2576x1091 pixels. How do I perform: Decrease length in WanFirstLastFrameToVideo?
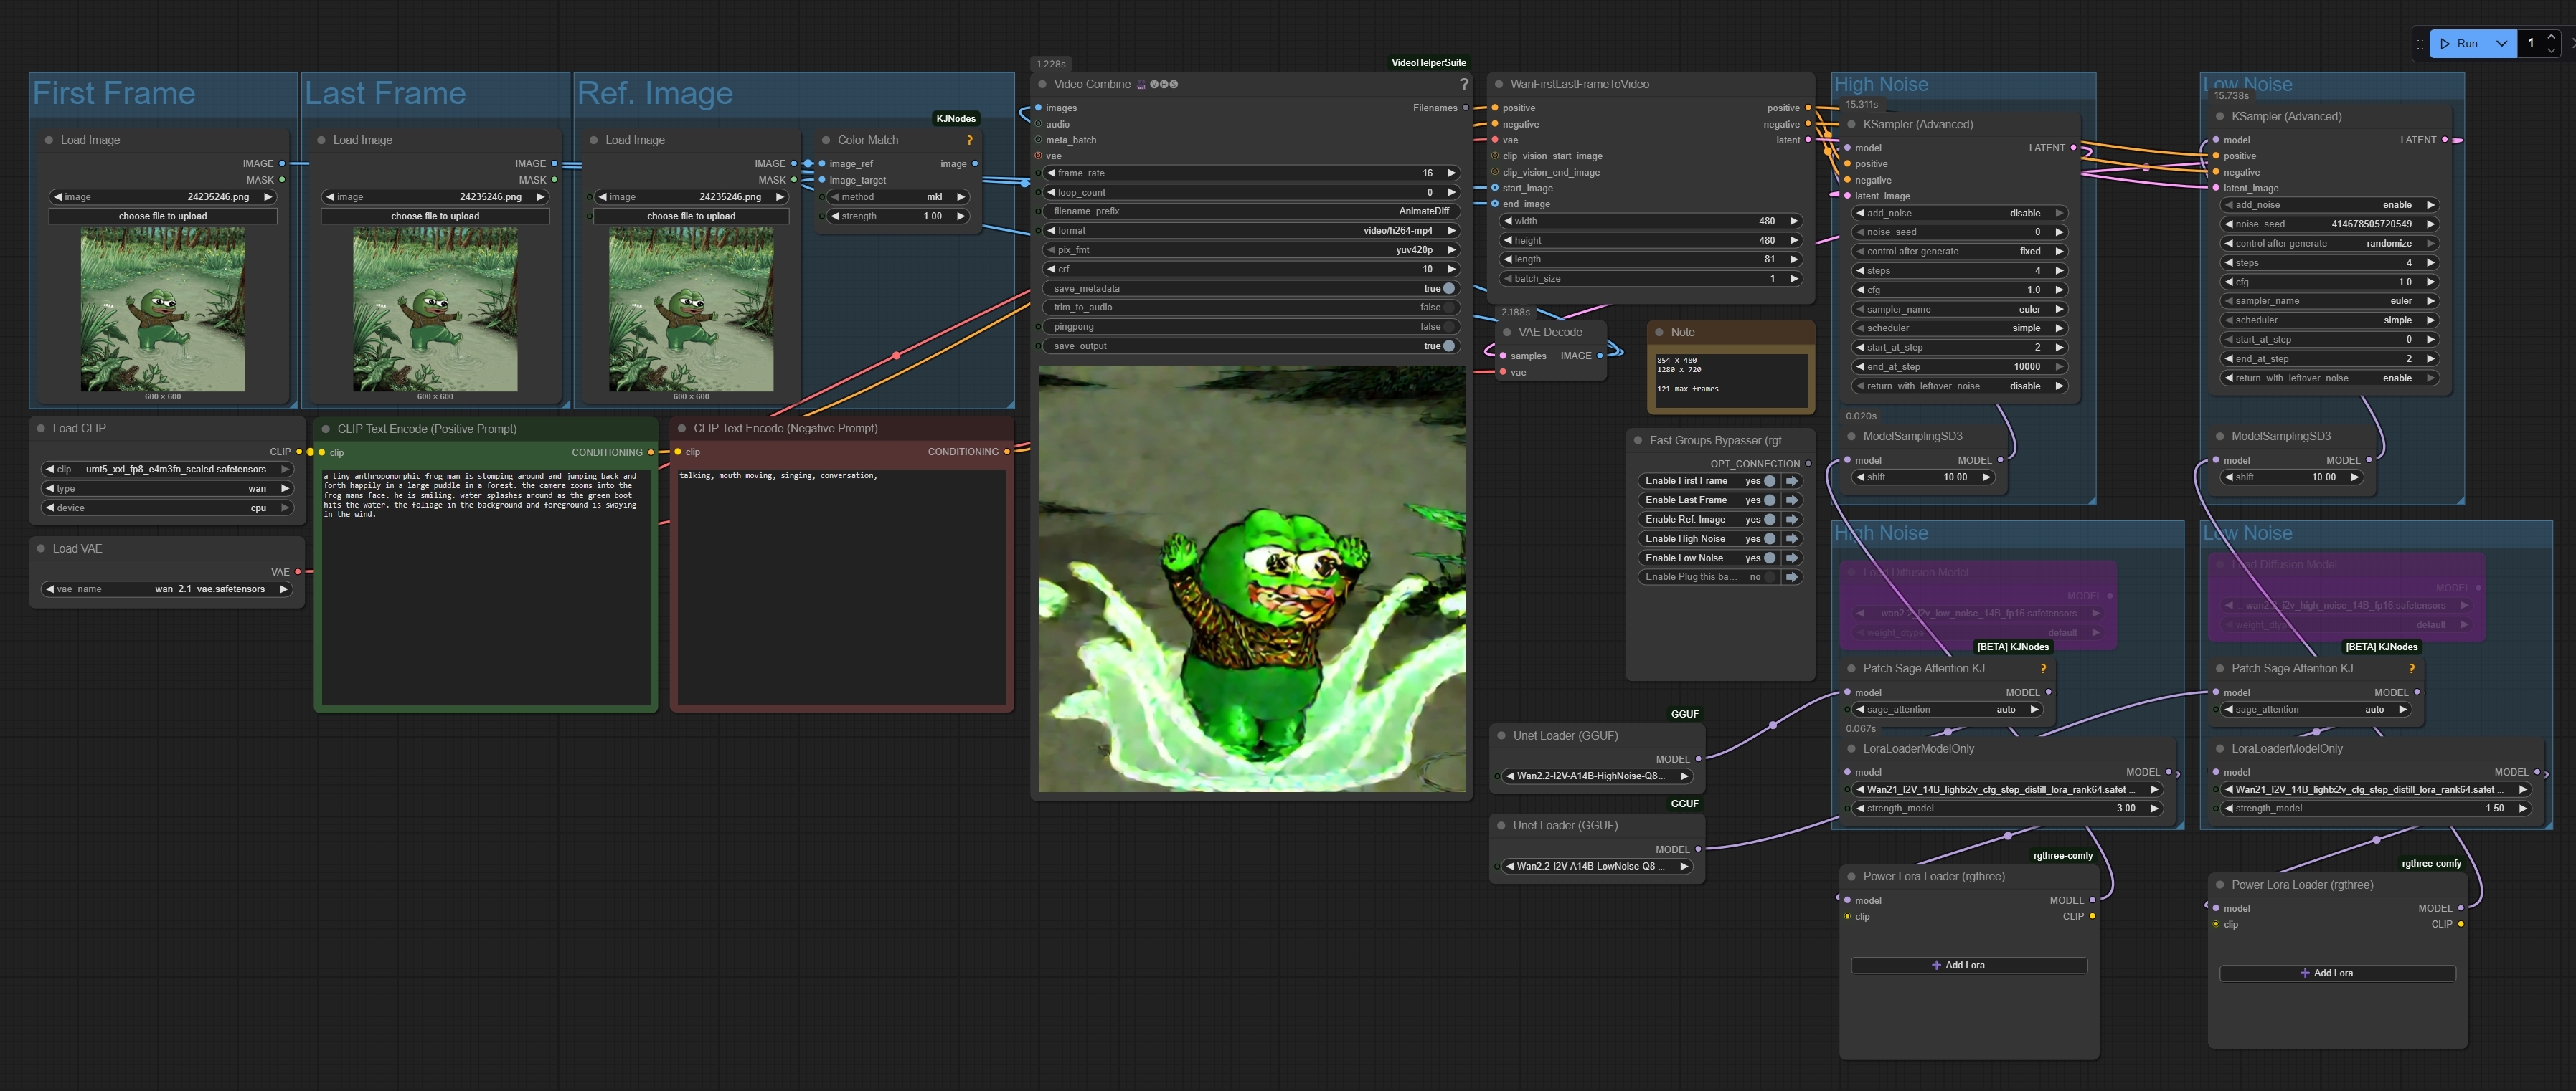(1508, 259)
